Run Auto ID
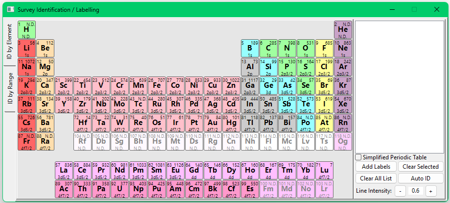The height and width of the screenshot is (203, 450). click(x=421, y=178)
